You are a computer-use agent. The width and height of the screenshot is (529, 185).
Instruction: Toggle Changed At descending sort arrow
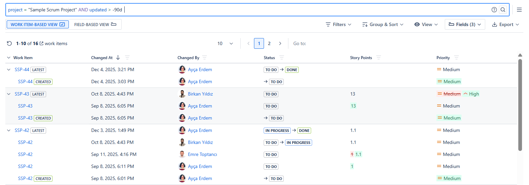click(x=118, y=57)
